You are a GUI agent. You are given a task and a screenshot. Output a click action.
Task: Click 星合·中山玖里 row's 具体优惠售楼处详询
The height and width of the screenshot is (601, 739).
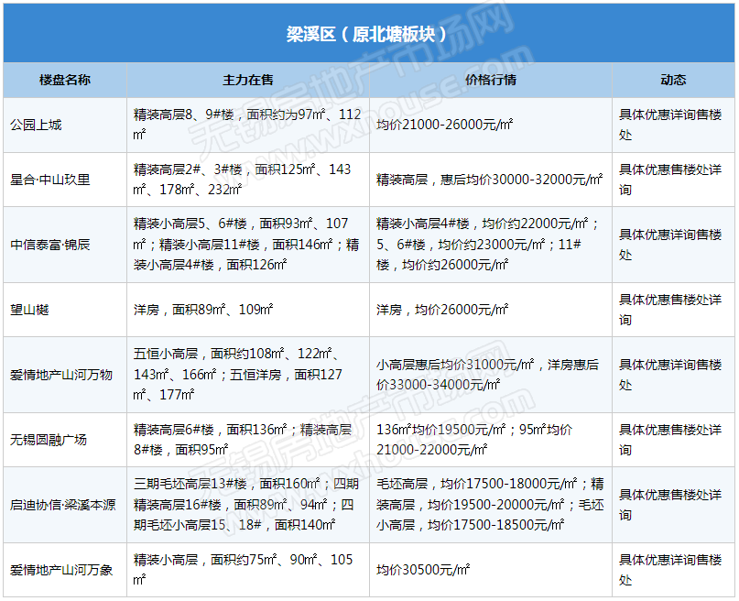coord(669,180)
